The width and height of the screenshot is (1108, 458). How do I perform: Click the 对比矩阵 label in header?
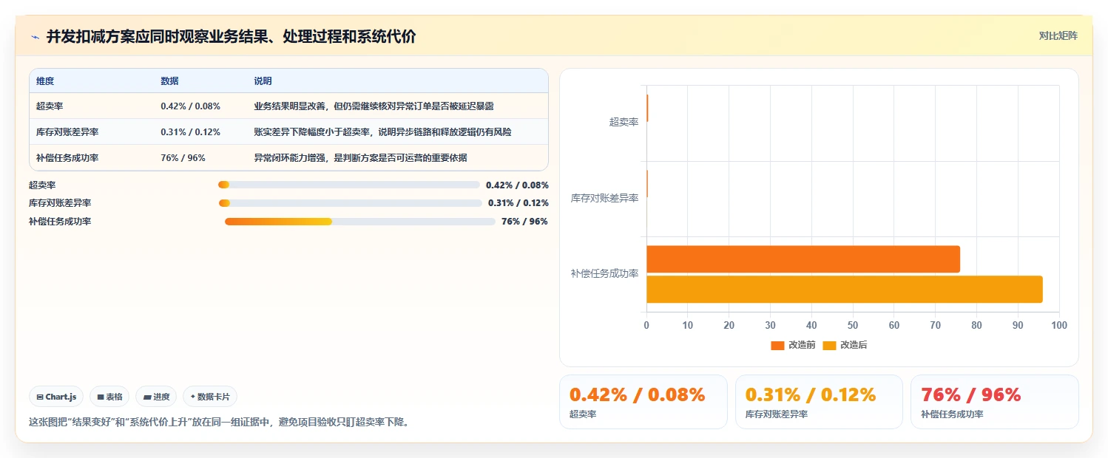click(x=1058, y=35)
